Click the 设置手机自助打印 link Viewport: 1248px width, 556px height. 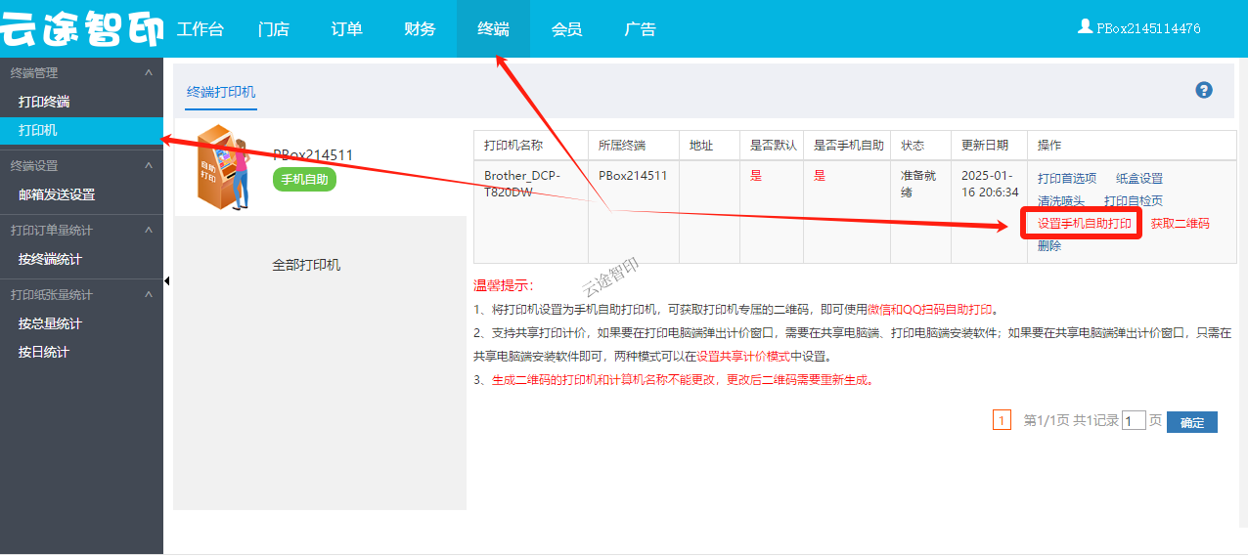pyautogui.click(x=1085, y=224)
